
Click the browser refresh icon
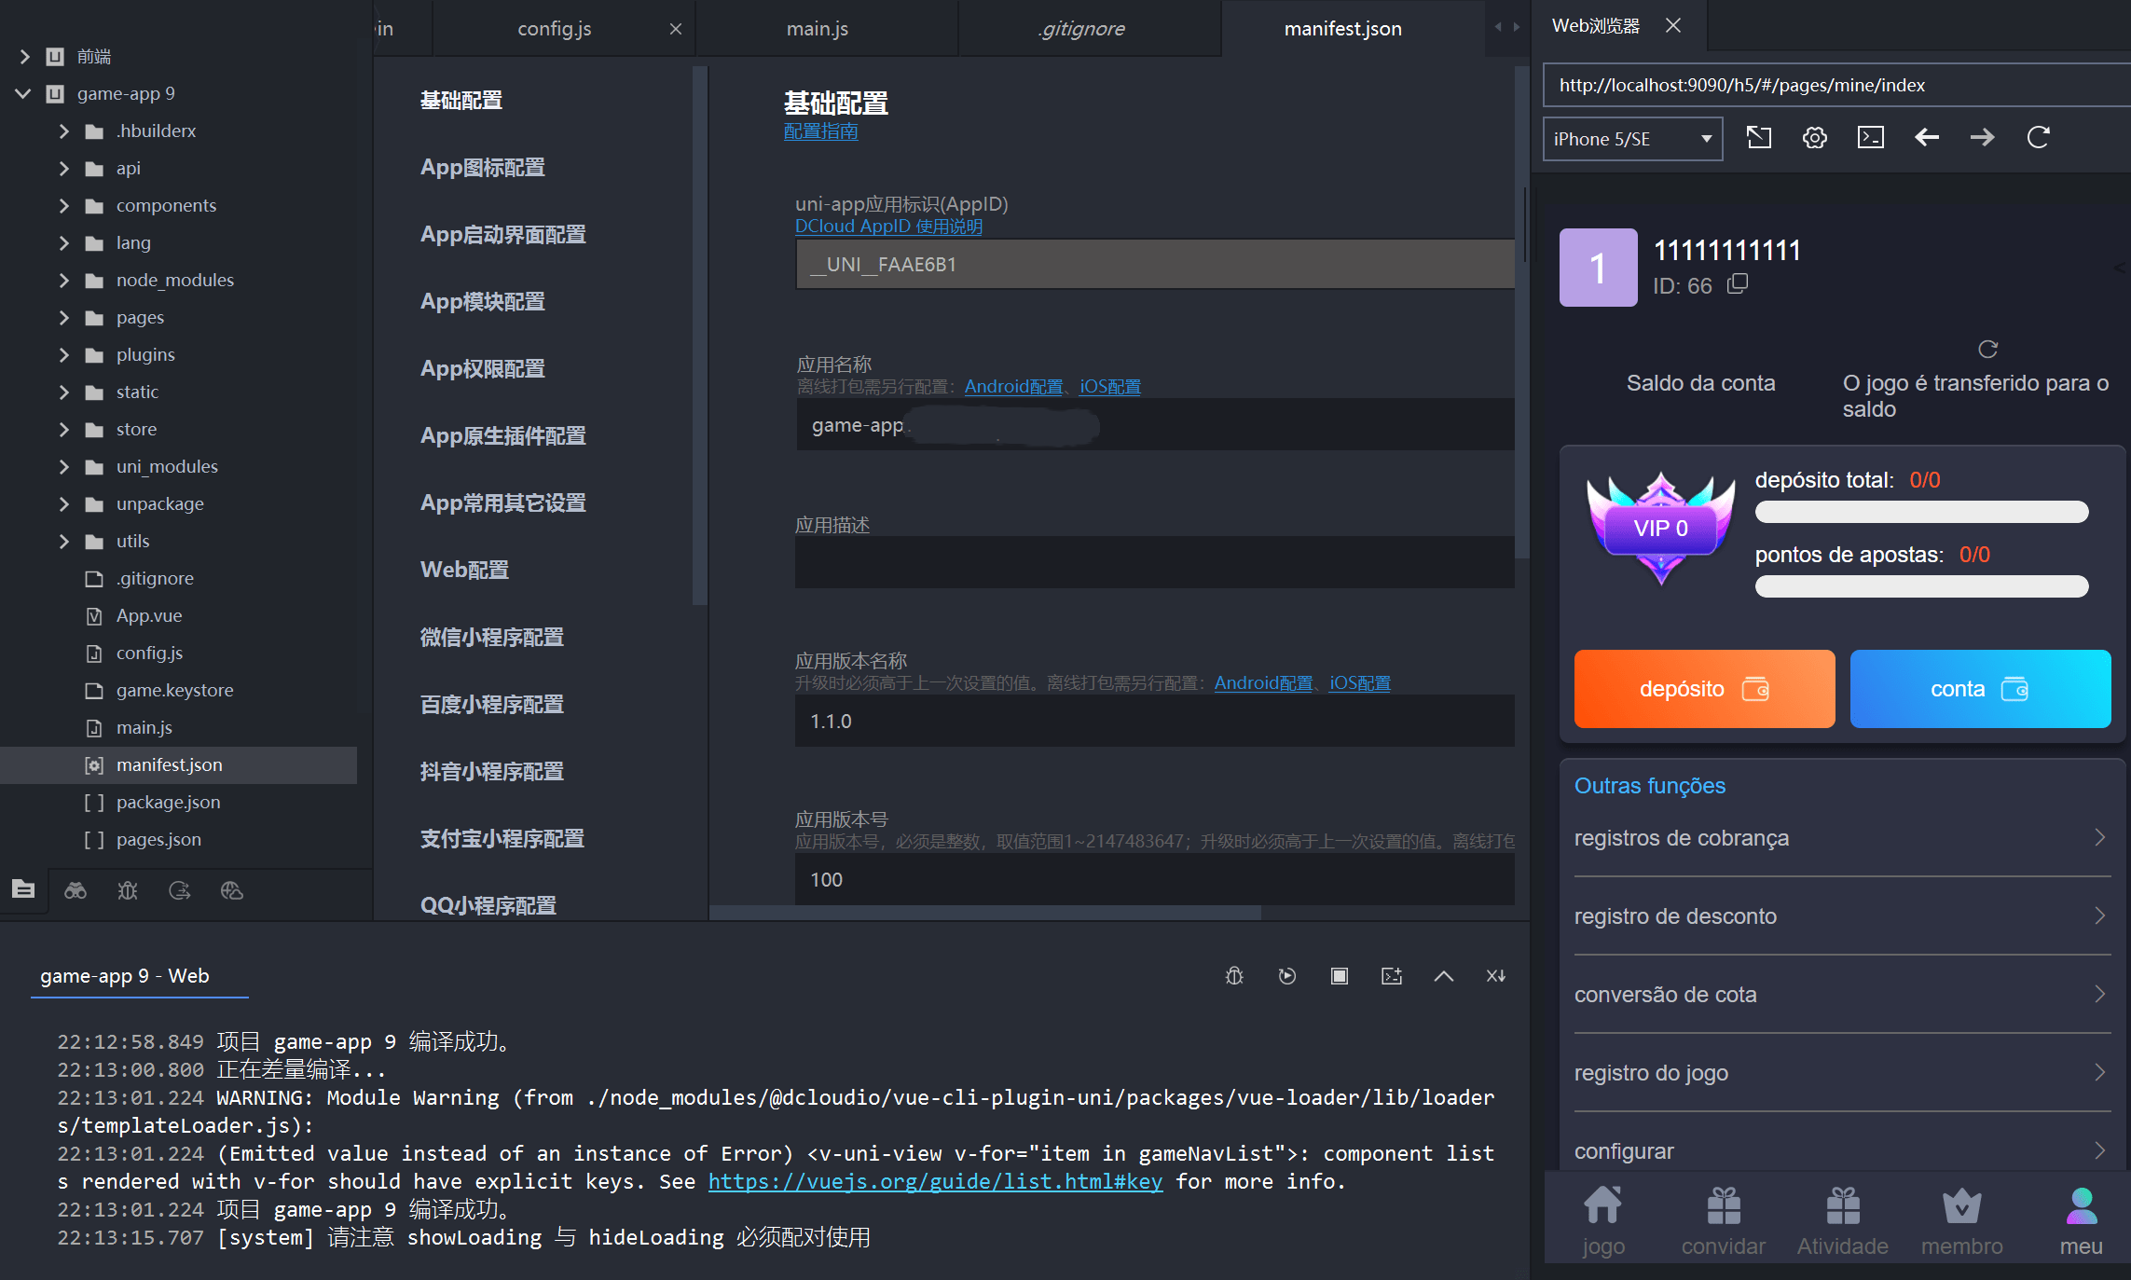point(2038,138)
